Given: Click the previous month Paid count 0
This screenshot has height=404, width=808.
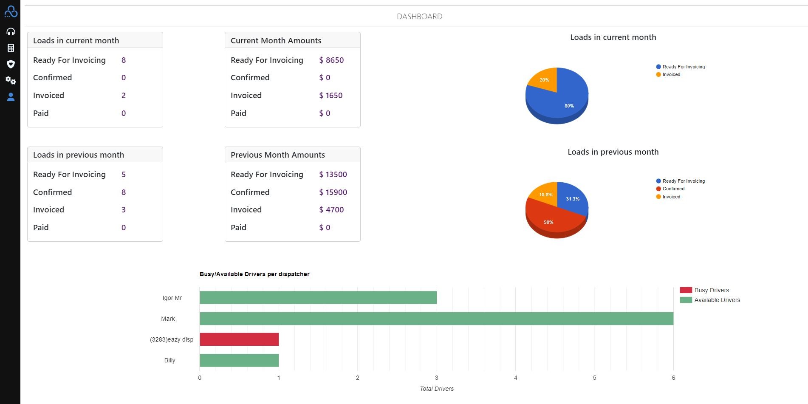Looking at the screenshot, I should click(124, 228).
